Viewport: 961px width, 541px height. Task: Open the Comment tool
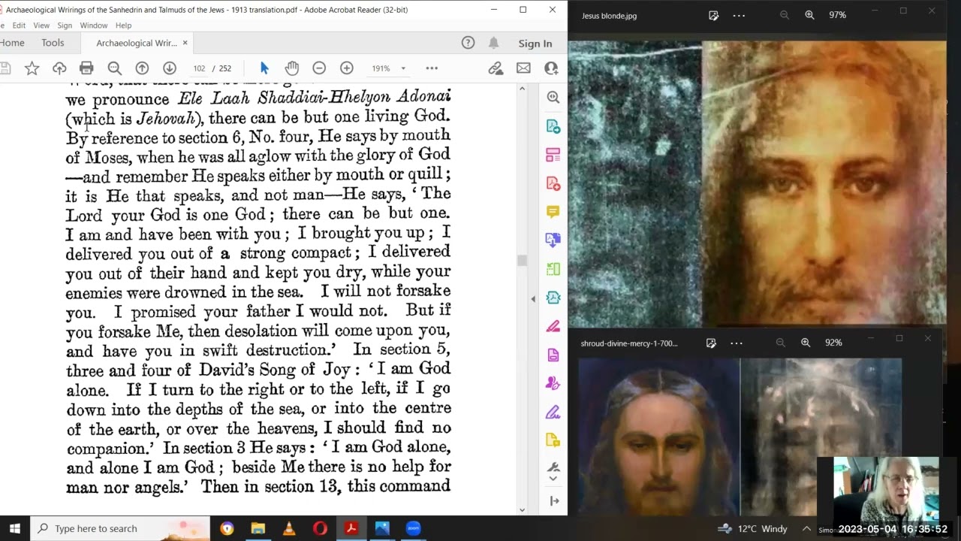tap(553, 212)
